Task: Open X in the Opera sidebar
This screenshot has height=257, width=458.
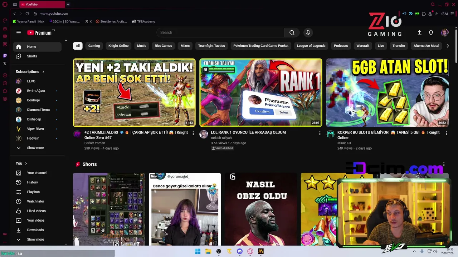Action: coord(5,64)
